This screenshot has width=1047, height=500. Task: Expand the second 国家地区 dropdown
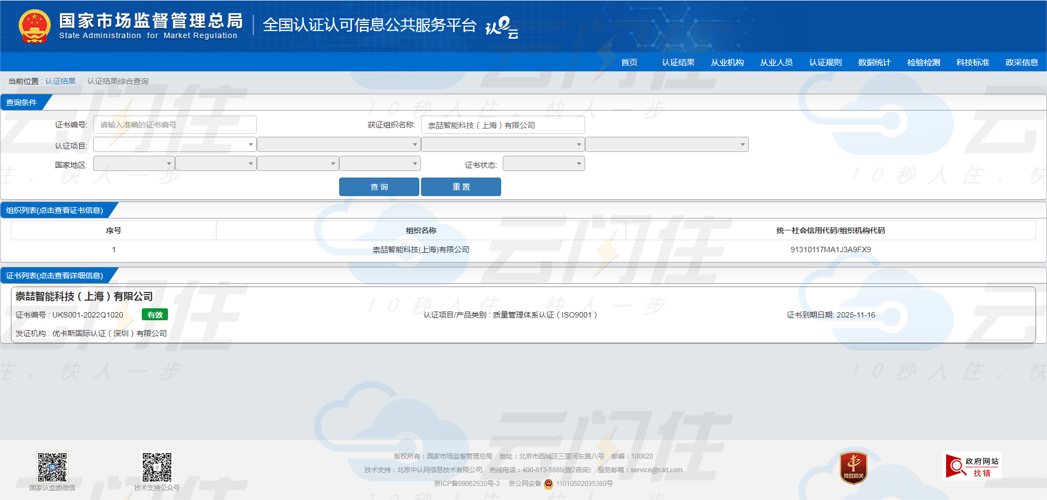(216, 163)
